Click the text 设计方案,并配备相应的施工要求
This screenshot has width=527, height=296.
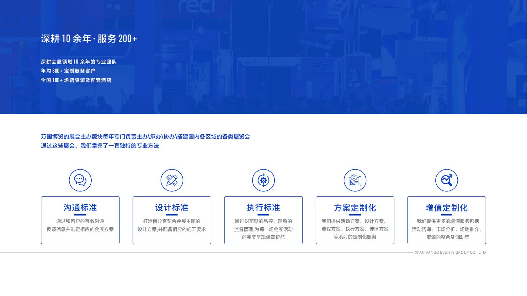[172, 229]
